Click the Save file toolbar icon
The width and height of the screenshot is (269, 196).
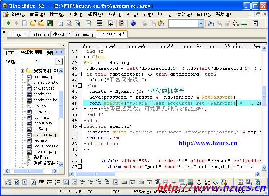pyautogui.click(x=50, y=23)
